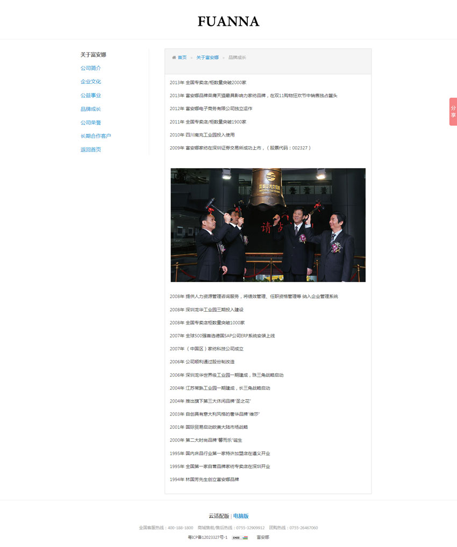The width and height of the screenshot is (457, 547).
Task: Select the 2013年 天猫 双11 milestone line
Action: click(253, 96)
